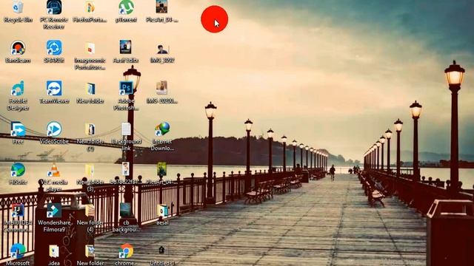Launch the µTorrent shortcut

point(126,7)
